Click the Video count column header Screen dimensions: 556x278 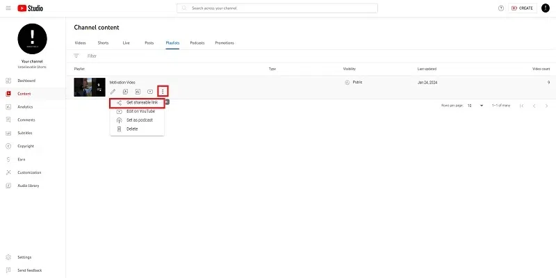coord(541,69)
